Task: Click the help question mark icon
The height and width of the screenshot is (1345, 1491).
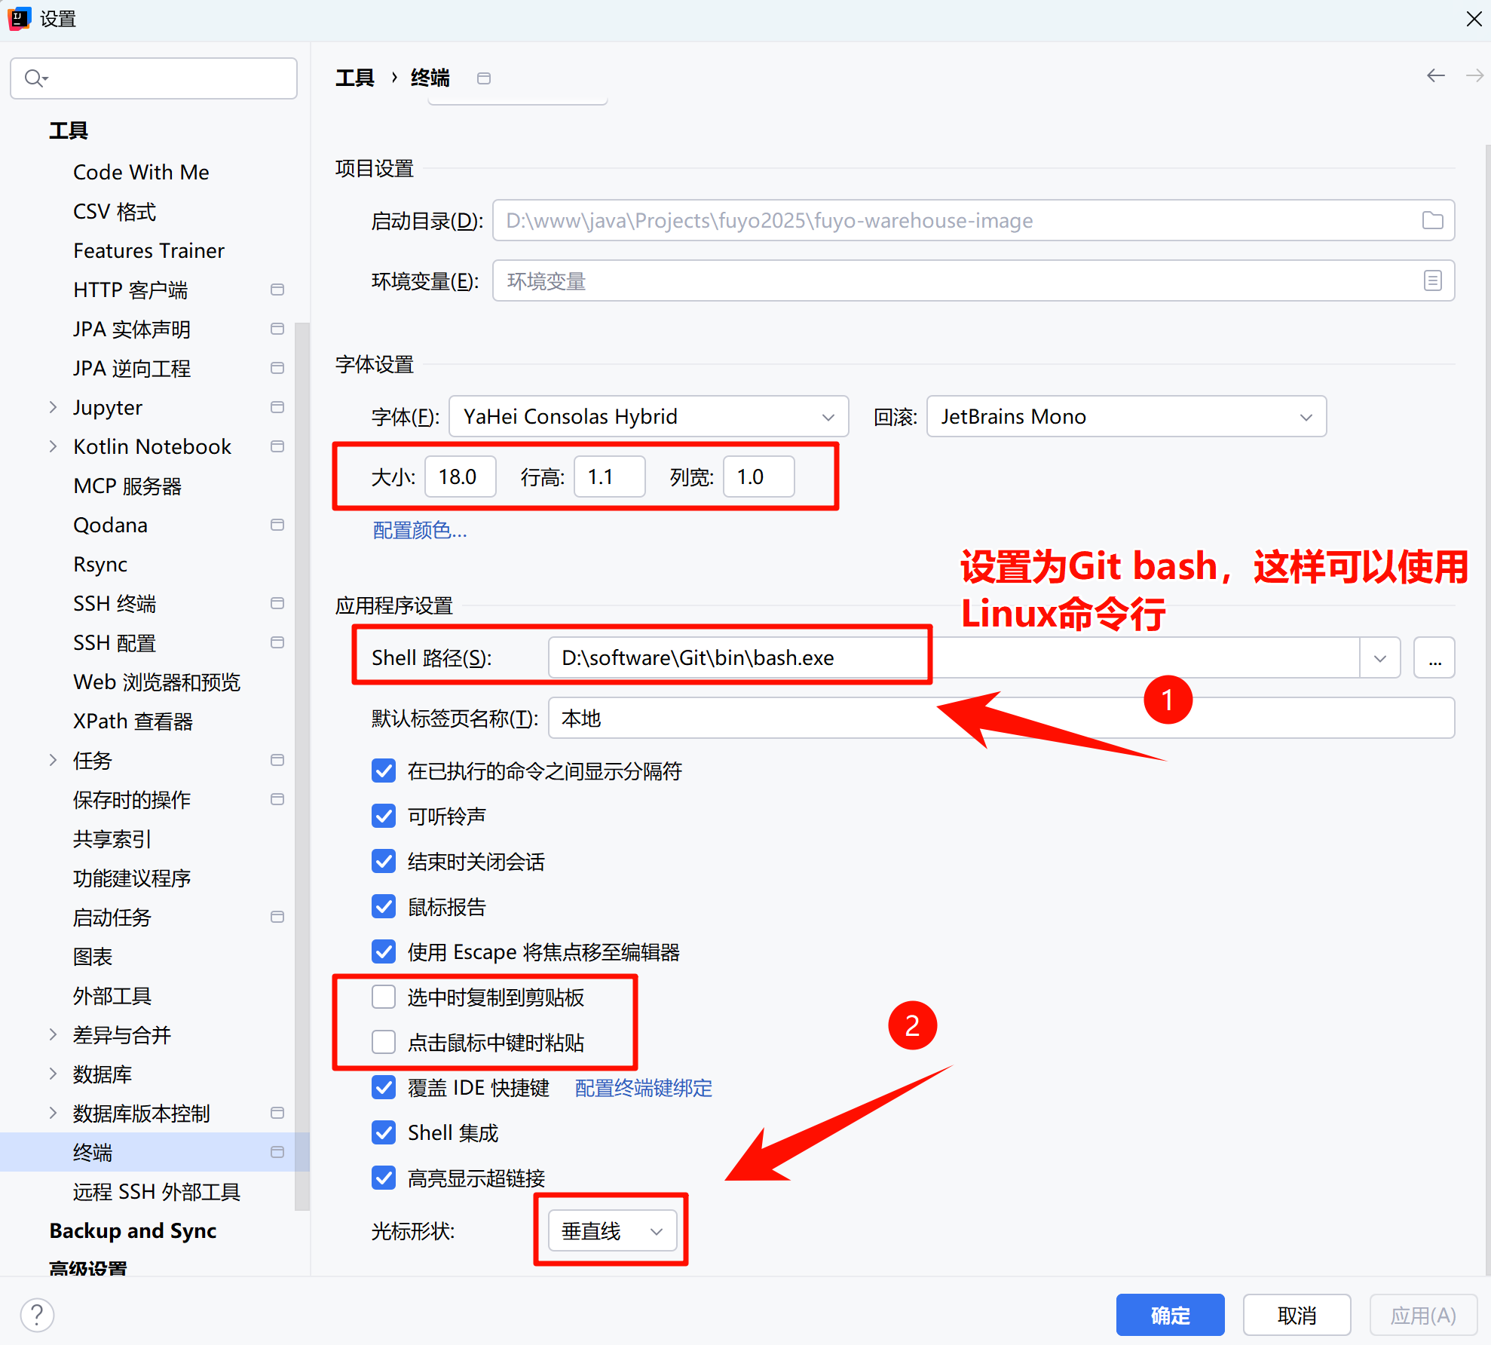Action: (x=37, y=1315)
